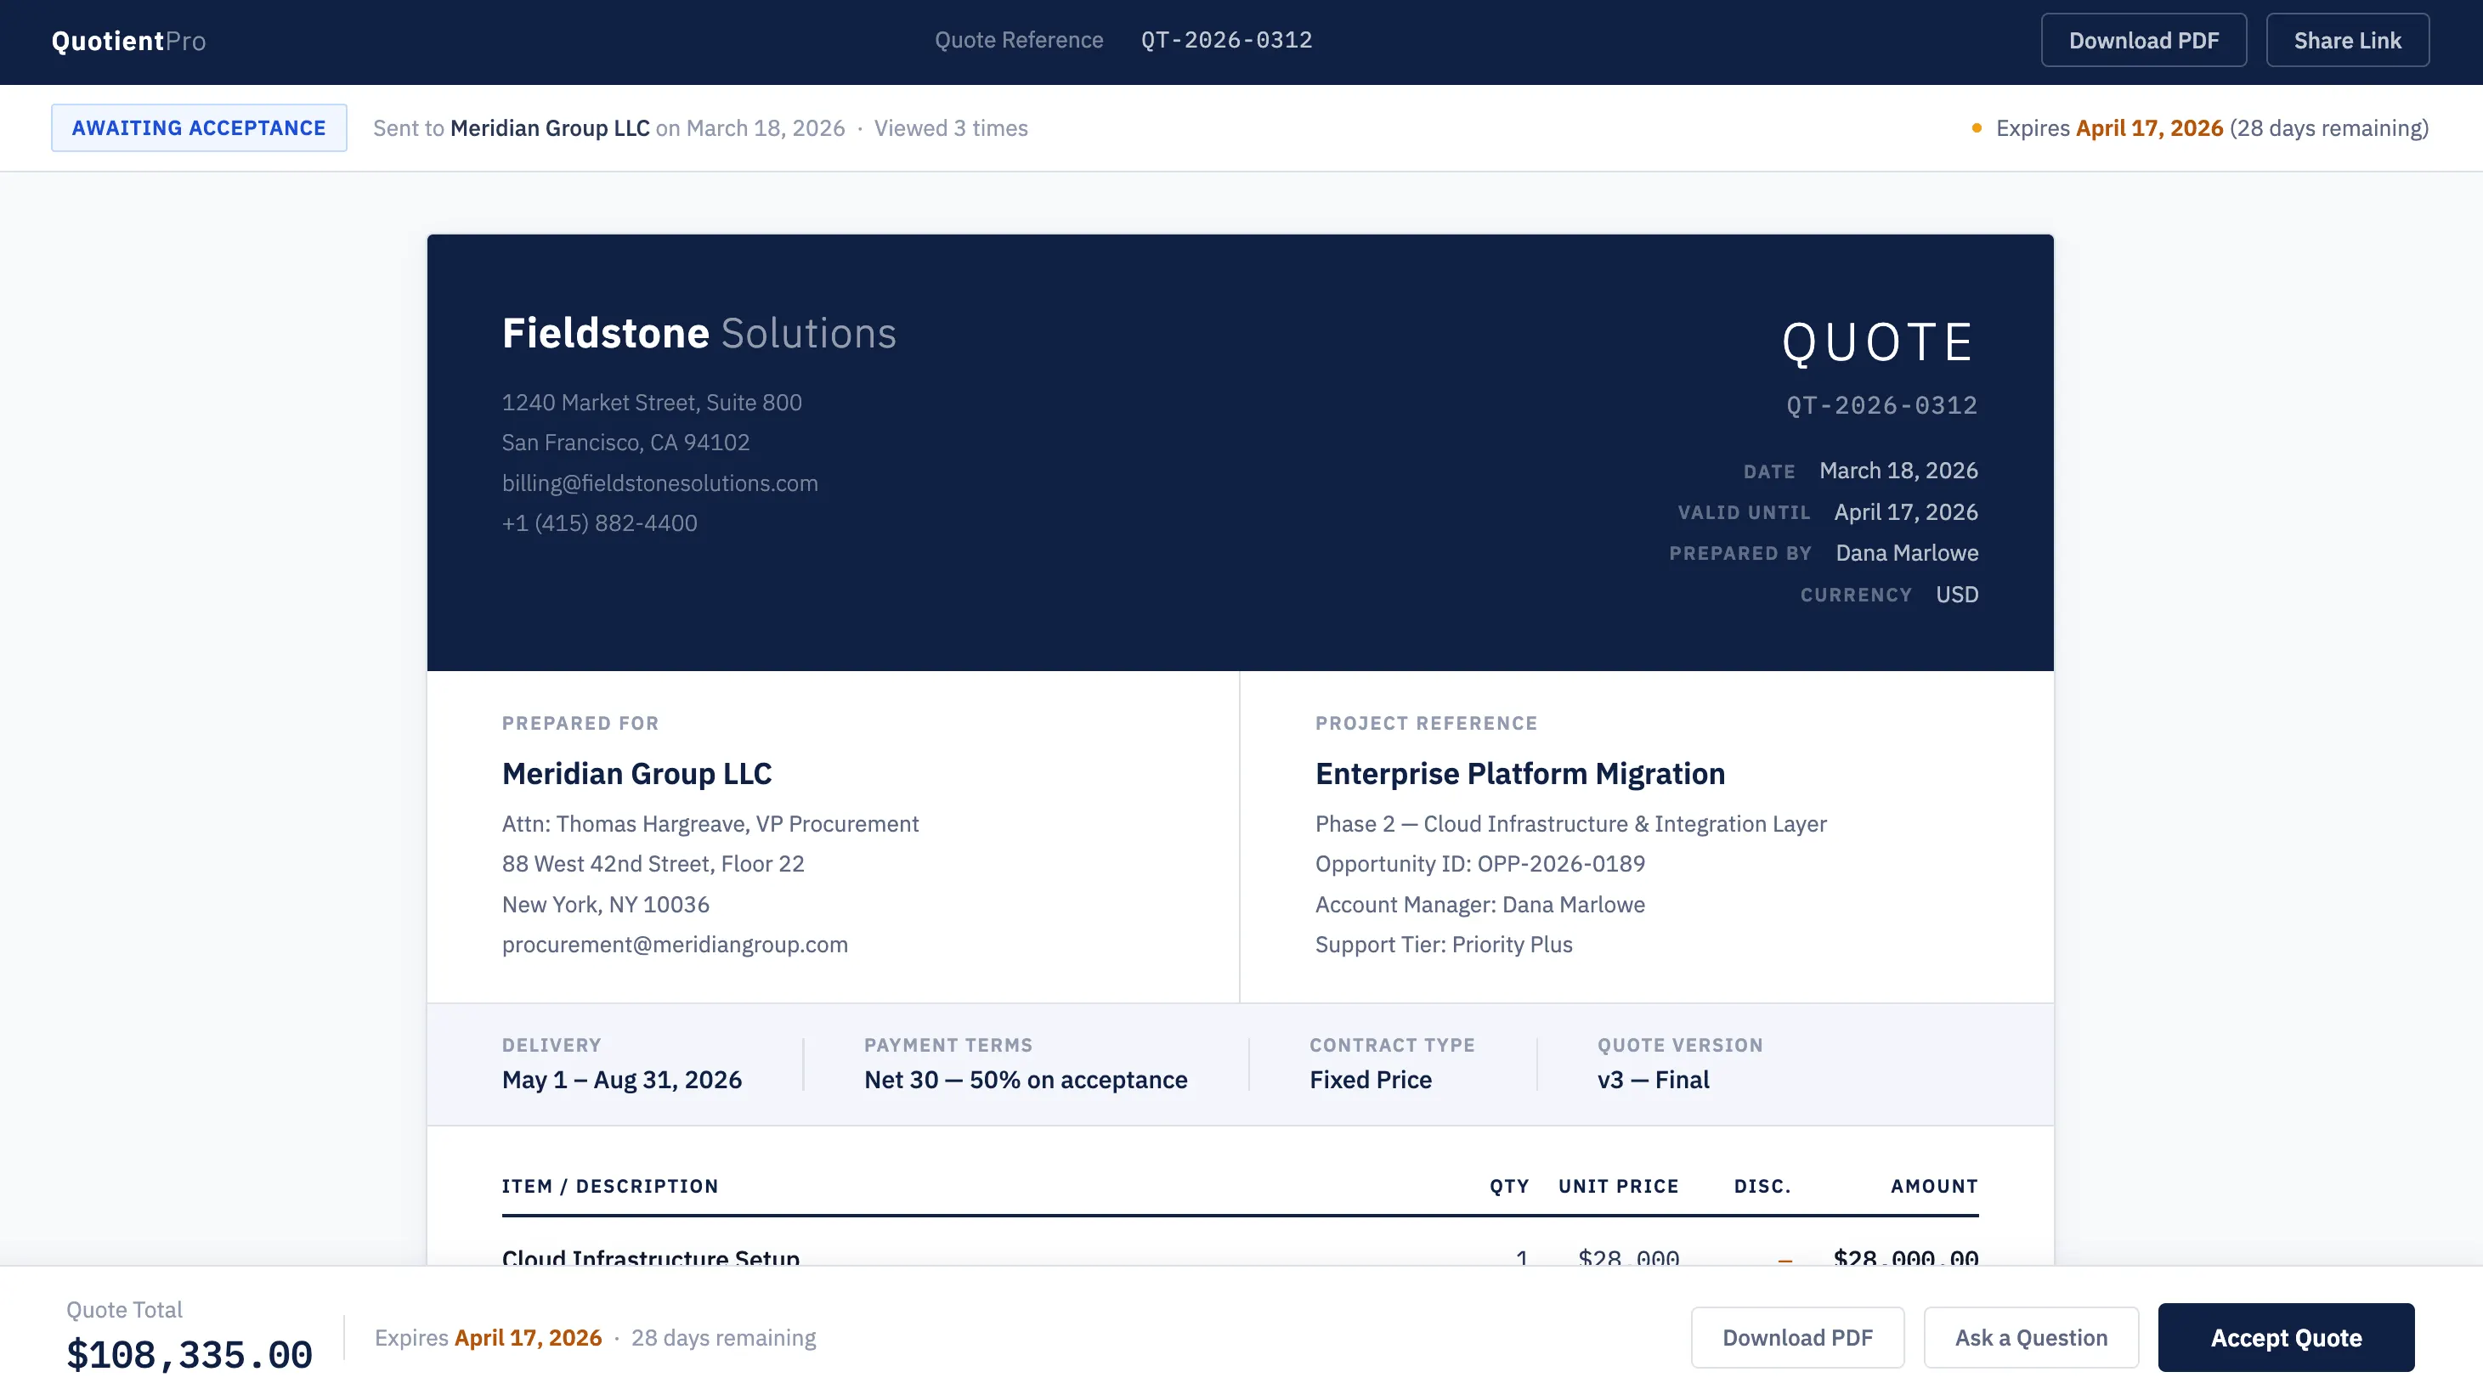
Task: Click contract type value Fixed Price
Action: (1370, 1080)
